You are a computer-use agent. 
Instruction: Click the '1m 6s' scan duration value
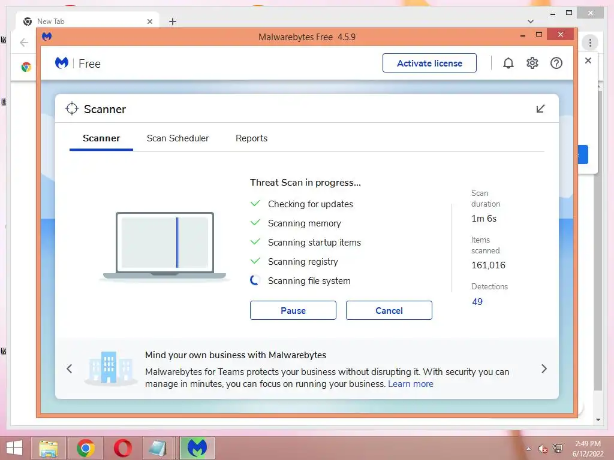(484, 219)
